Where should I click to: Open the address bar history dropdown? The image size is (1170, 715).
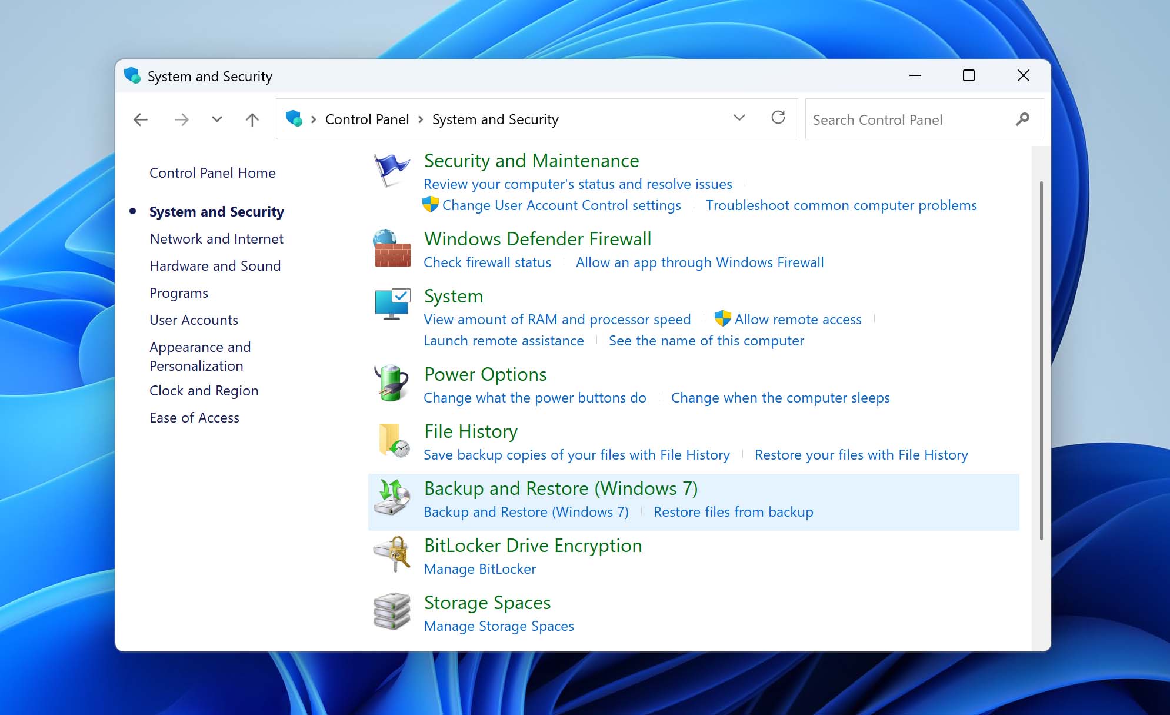tap(739, 118)
